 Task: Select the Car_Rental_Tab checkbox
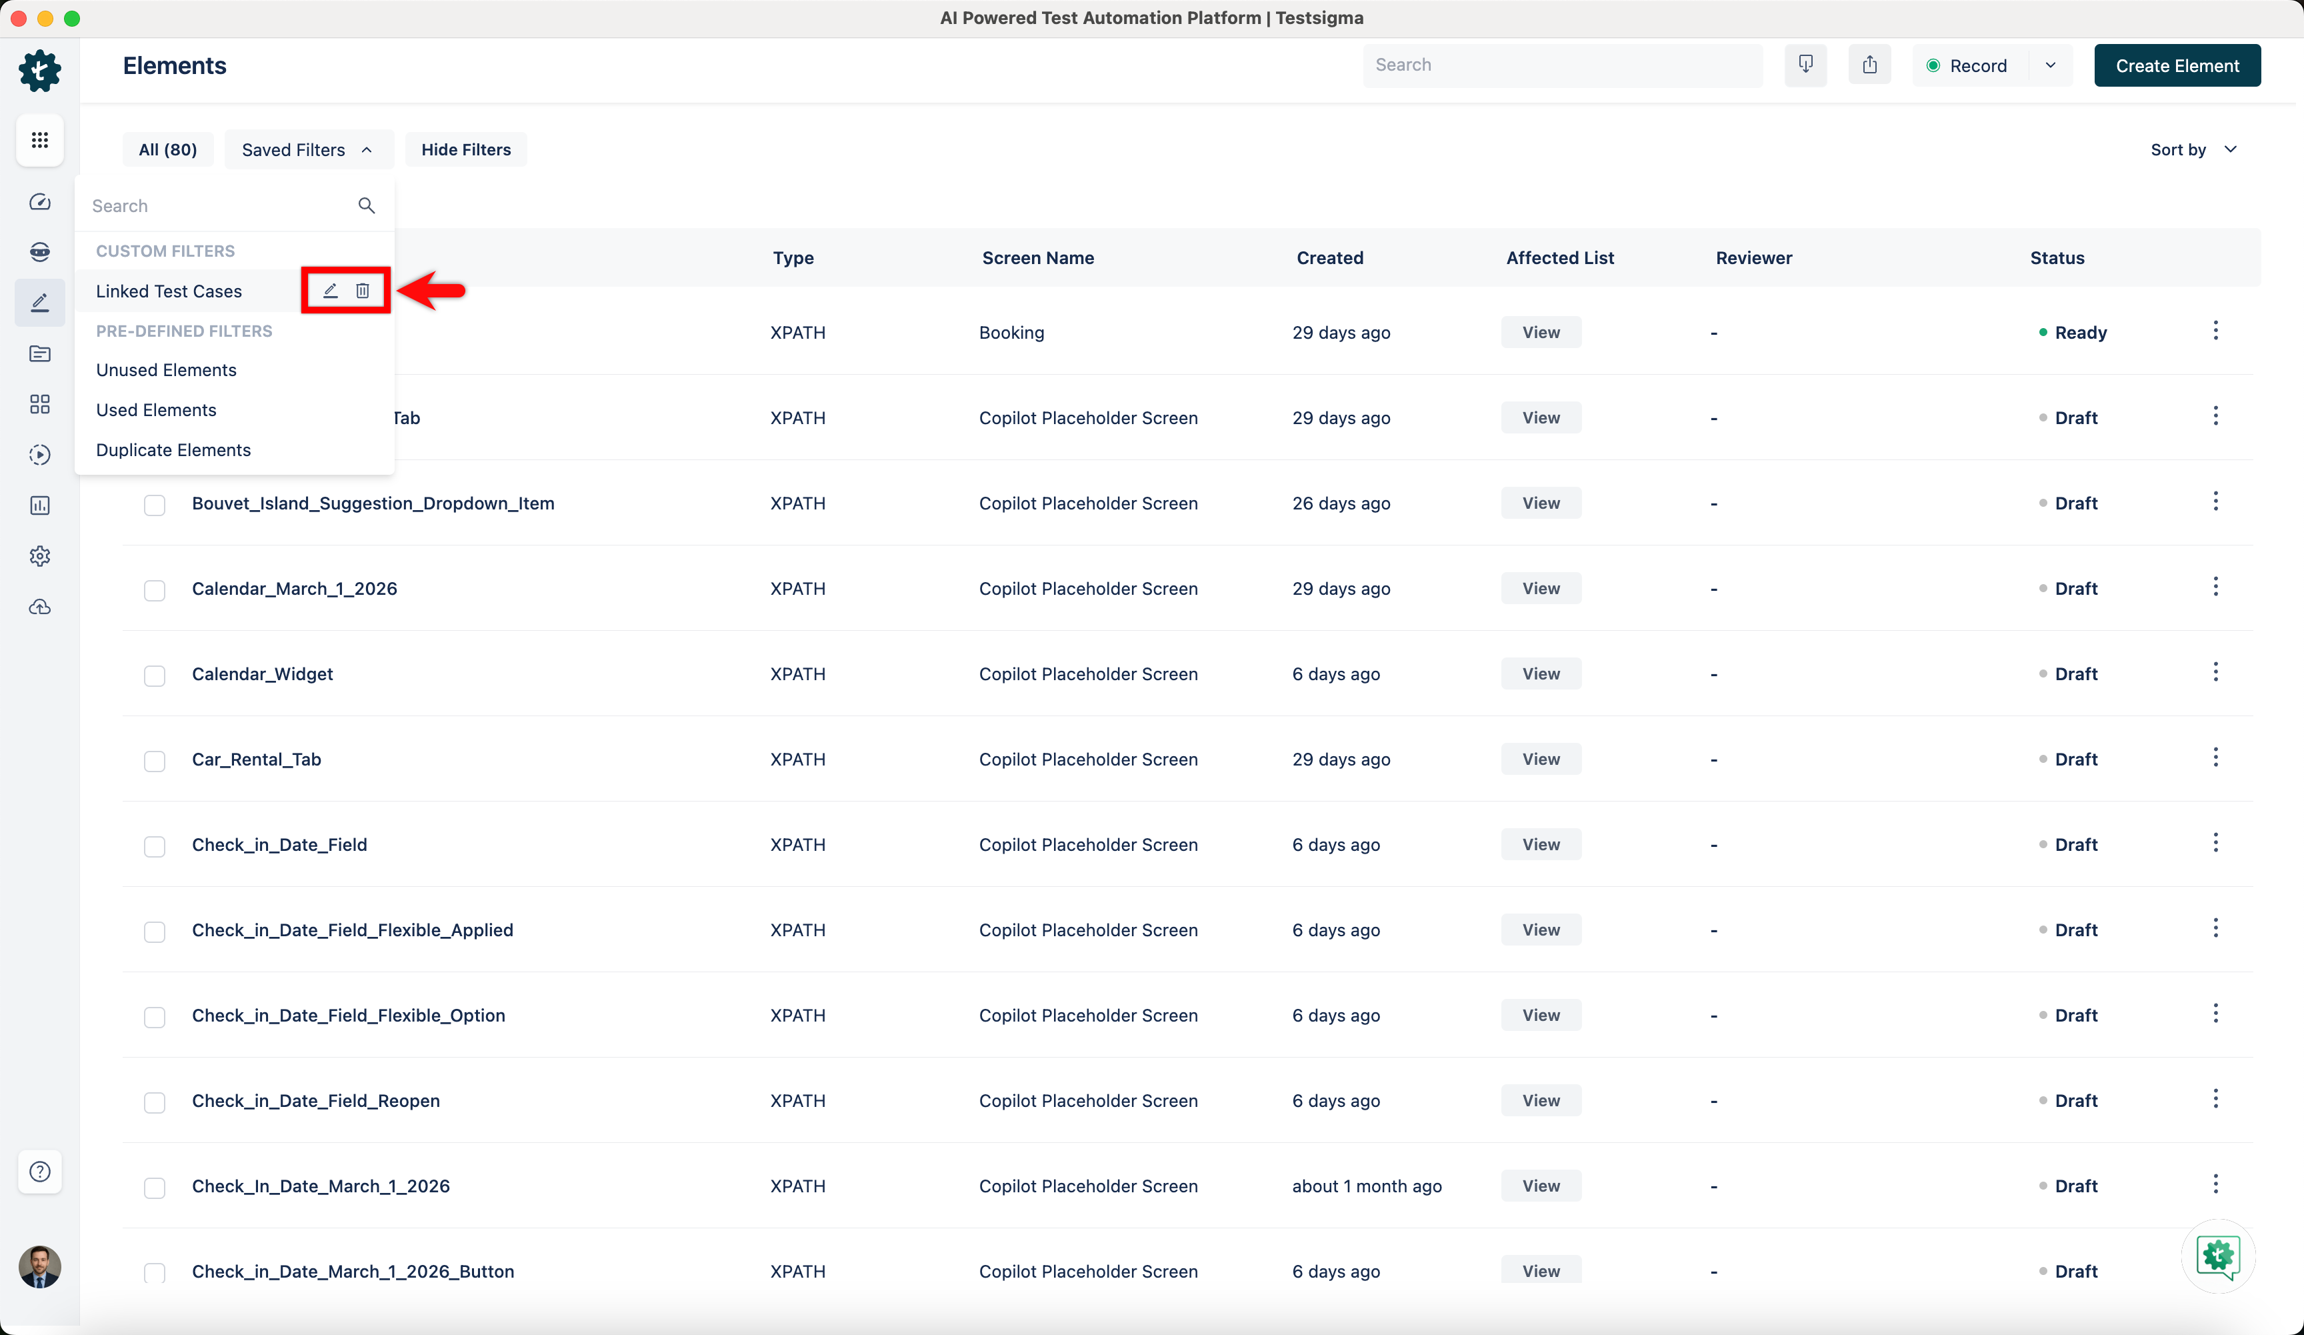[x=155, y=761]
